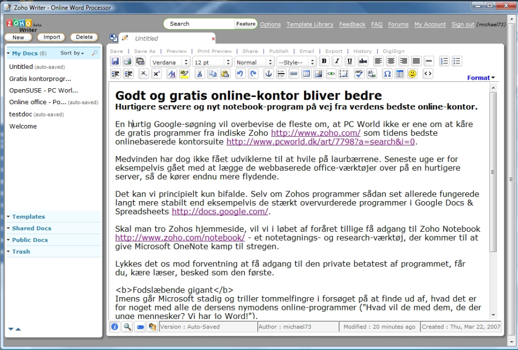518x350 pixels.
Task: Open the Verdana font dropdown
Action: coord(170,62)
